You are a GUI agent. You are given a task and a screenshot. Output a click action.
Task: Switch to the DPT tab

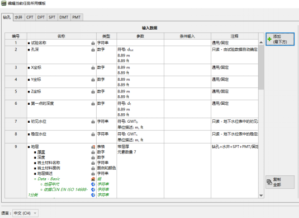pos(41,17)
